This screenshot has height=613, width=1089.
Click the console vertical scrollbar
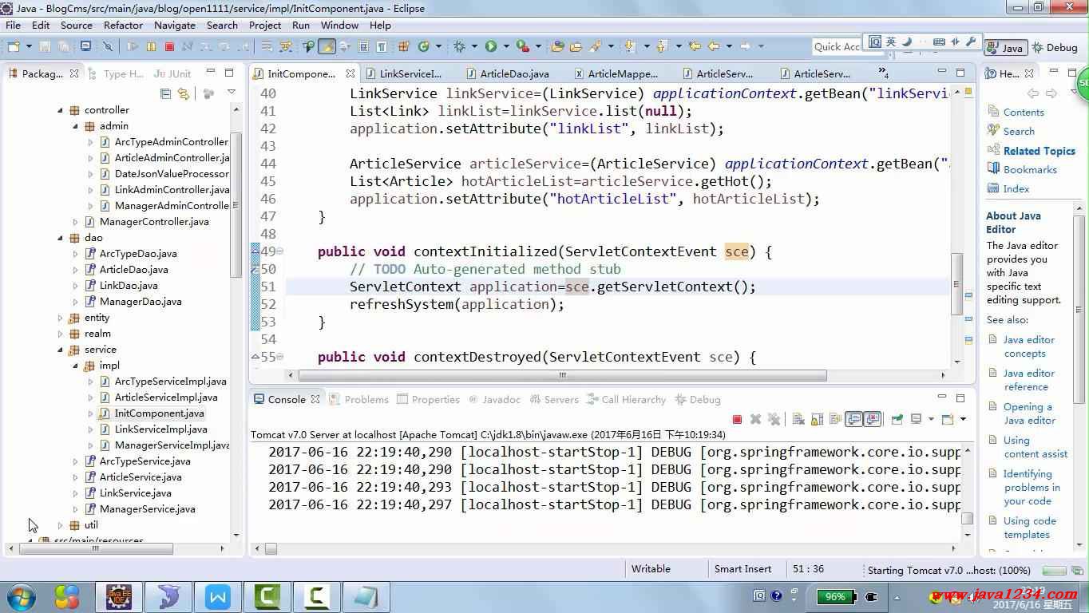(x=967, y=518)
